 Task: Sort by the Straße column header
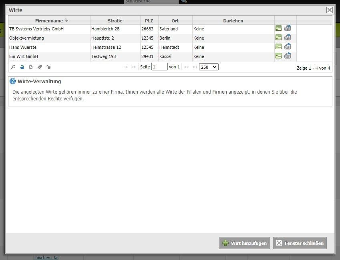point(115,21)
